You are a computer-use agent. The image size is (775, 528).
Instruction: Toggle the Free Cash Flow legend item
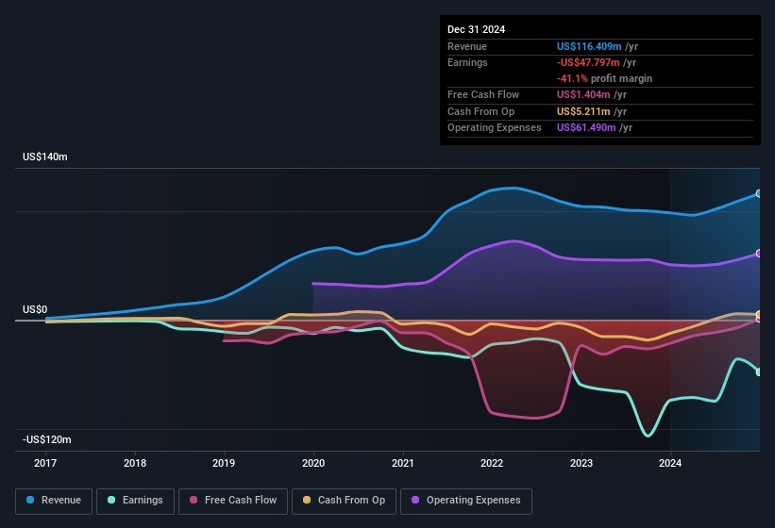[232, 501]
